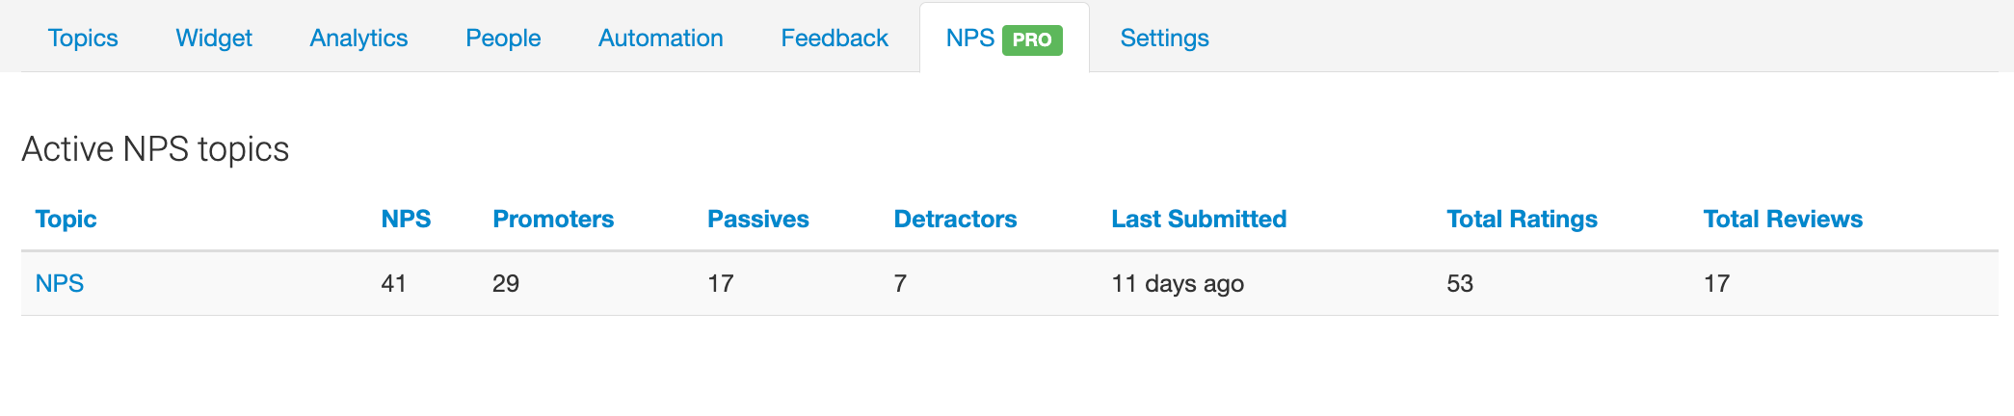Select the People tab

click(x=503, y=39)
